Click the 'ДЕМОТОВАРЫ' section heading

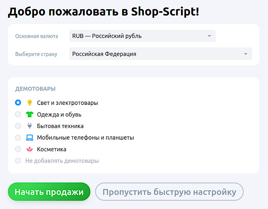[35, 89]
